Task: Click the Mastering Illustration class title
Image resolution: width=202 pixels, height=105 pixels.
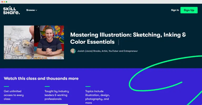Action: click(x=128, y=38)
